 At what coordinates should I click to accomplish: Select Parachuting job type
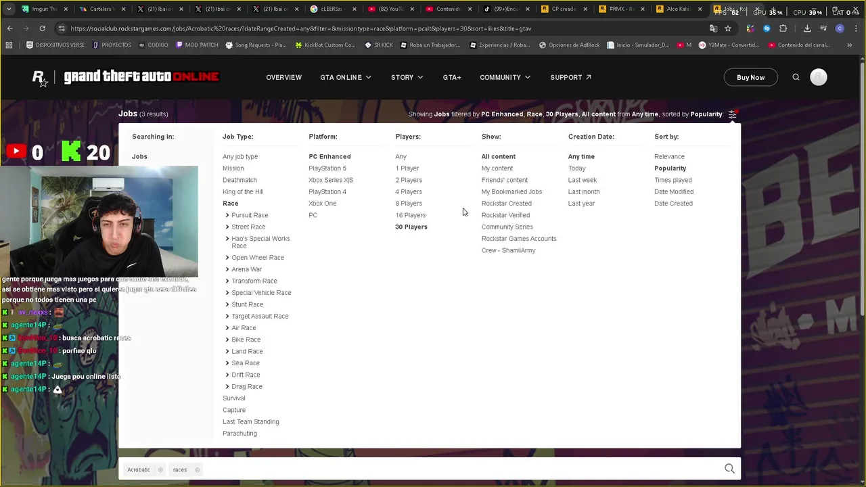click(x=240, y=434)
